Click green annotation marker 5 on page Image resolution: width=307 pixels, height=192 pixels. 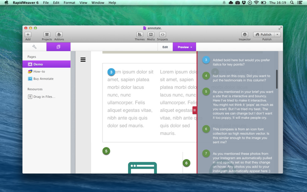pyautogui.click(x=106, y=151)
